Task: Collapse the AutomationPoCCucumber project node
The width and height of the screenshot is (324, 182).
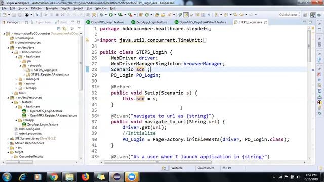Action: tap(4, 34)
